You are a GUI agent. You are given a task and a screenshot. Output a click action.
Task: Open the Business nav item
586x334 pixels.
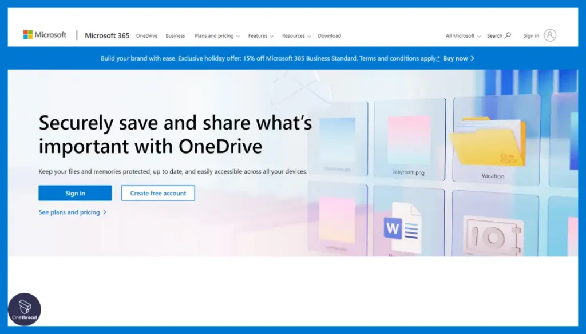tap(175, 36)
